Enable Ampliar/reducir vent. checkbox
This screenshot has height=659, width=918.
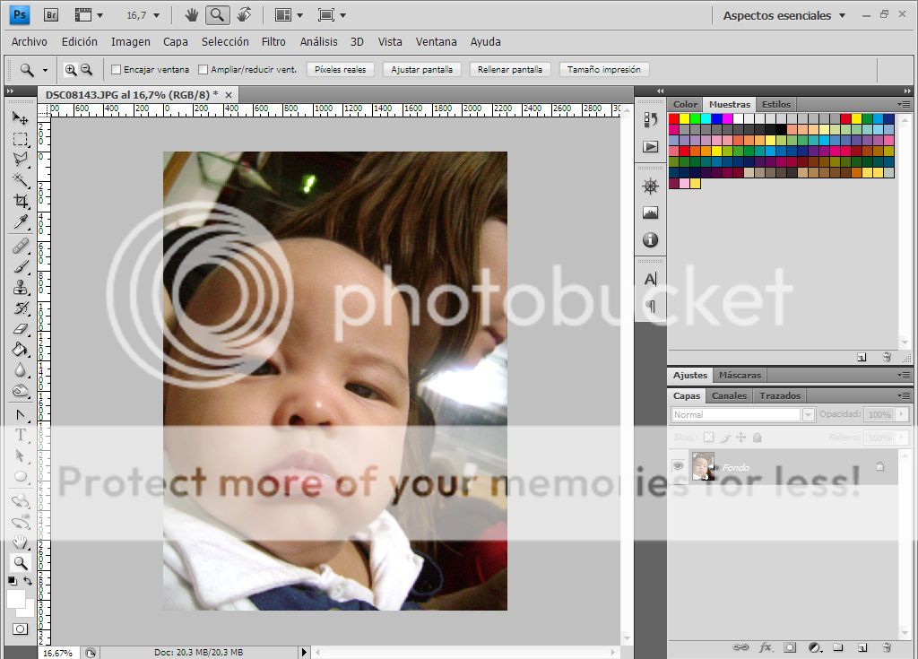point(204,70)
